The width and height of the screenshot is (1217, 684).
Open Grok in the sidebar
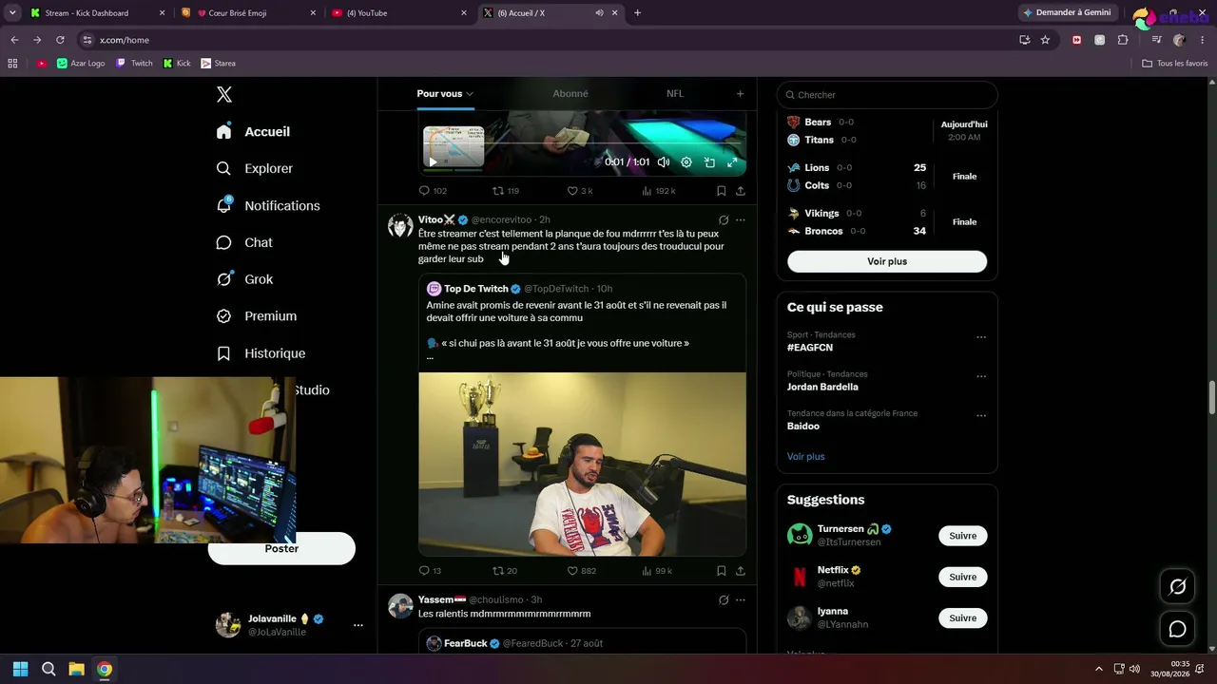coord(244,279)
